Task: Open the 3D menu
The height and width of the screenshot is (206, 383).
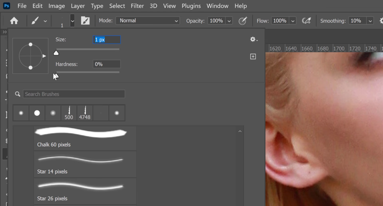Action: 153,6
